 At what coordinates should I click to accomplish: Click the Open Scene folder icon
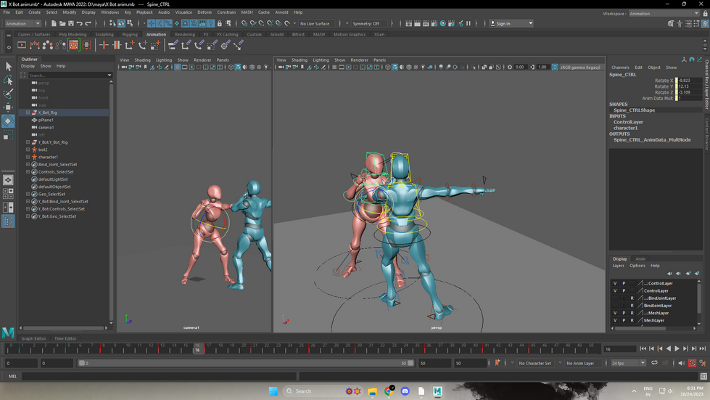[62, 23]
